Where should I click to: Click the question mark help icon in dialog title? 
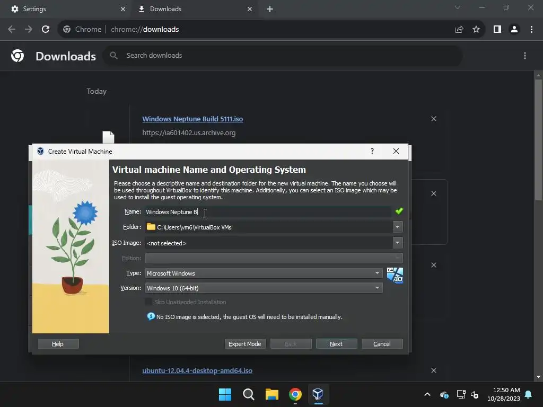(372, 151)
